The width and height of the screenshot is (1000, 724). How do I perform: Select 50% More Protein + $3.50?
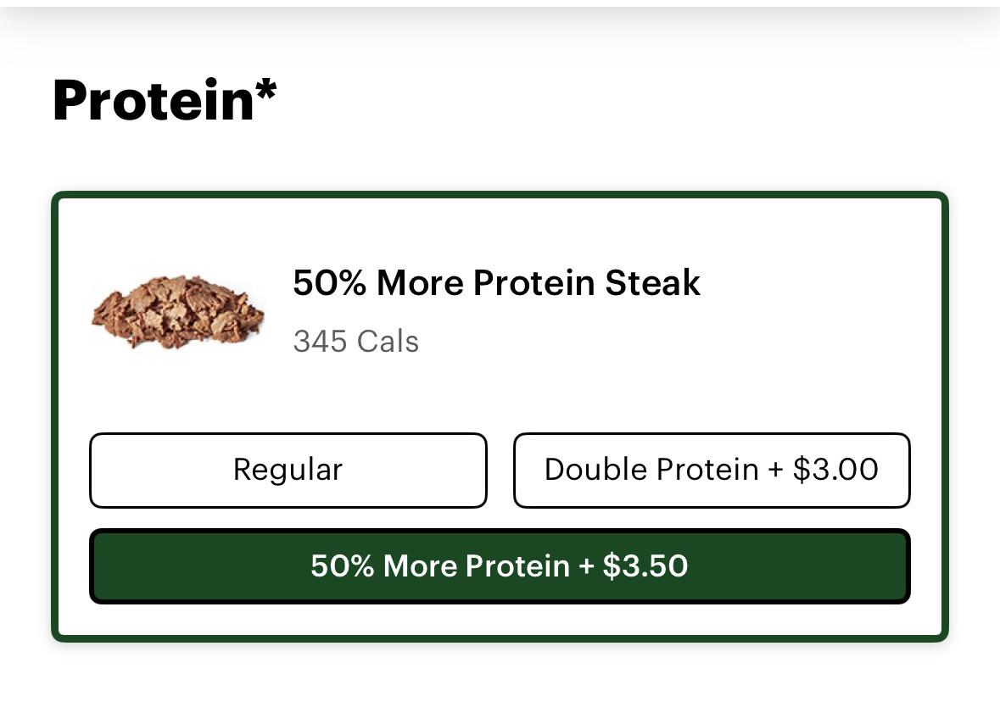pos(500,566)
